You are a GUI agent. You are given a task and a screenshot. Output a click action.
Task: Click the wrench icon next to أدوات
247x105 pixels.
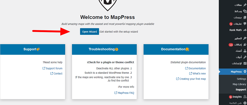click(x=245, y=57)
